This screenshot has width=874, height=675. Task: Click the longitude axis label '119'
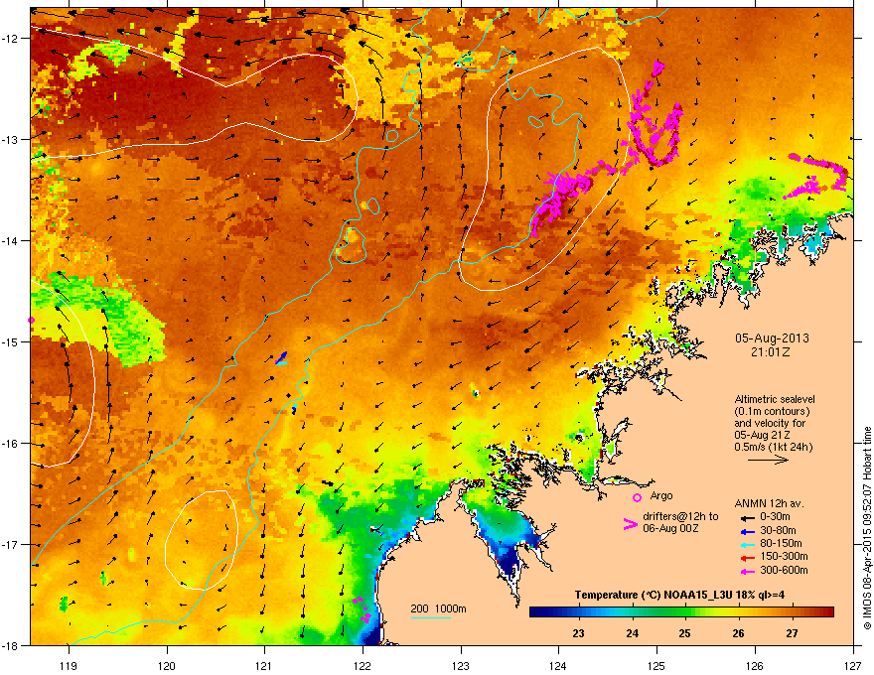coord(69,665)
